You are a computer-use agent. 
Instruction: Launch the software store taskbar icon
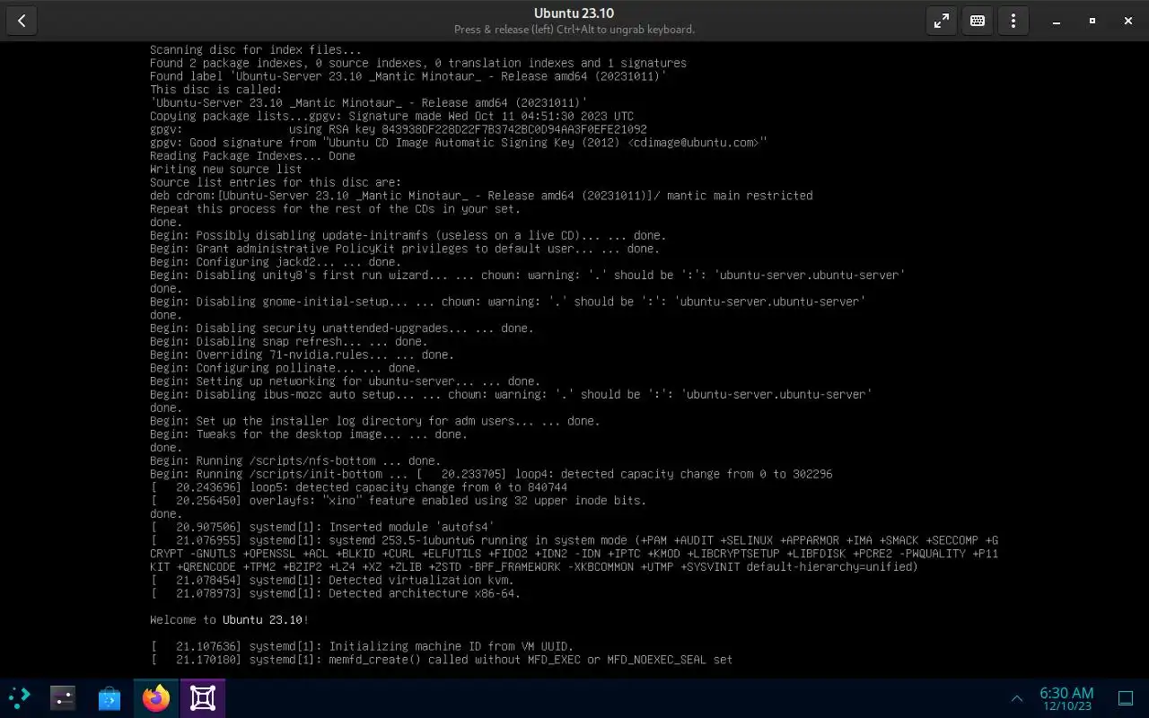point(110,697)
